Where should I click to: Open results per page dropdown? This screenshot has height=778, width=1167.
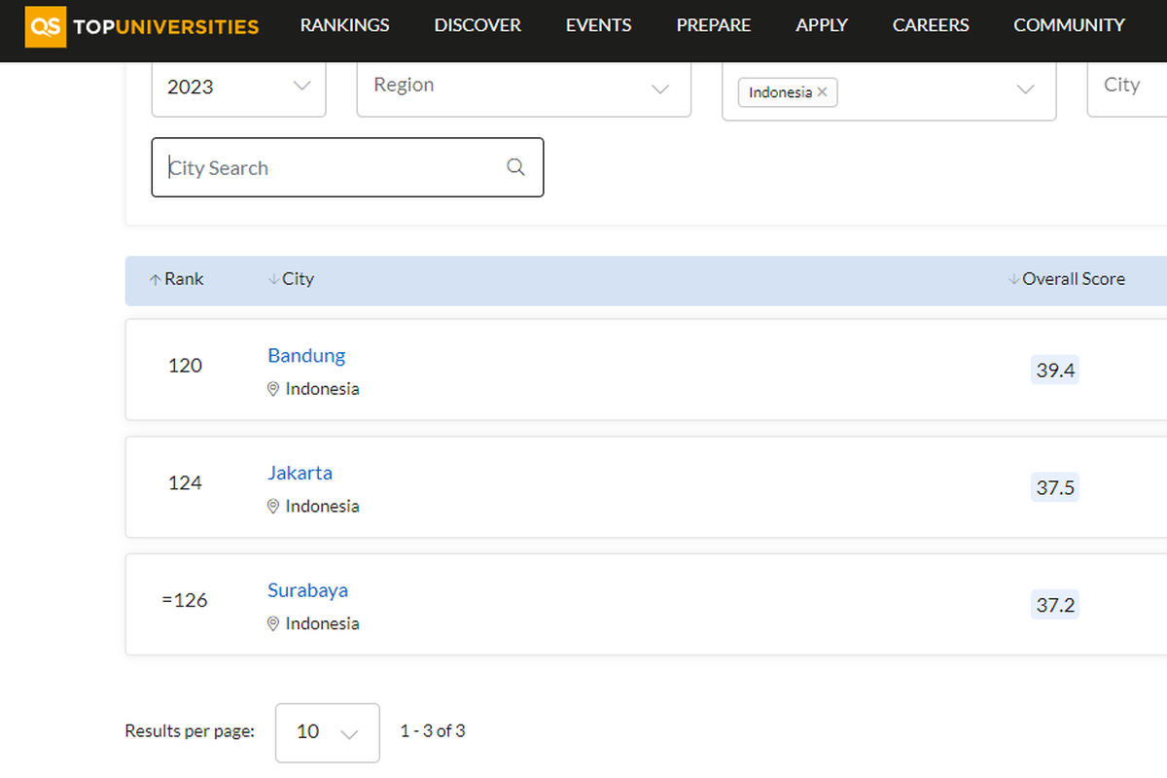(x=328, y=732)
